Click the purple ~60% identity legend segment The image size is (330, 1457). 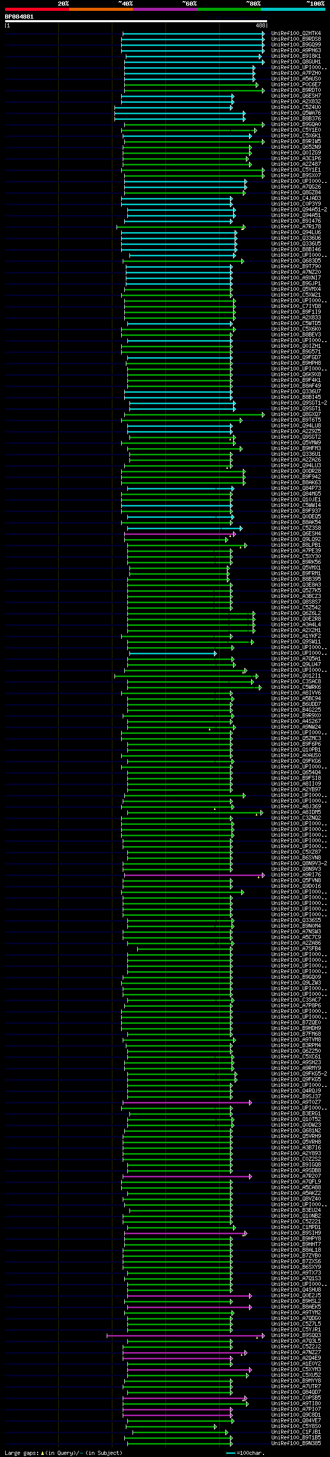tap(164, 9)
